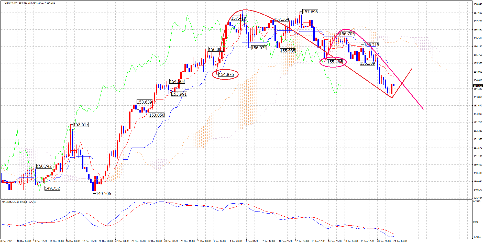The height and width of the screenshot is (244, 484).
Task: Click the 157.364 price label
Action: (x=281, y=19)
